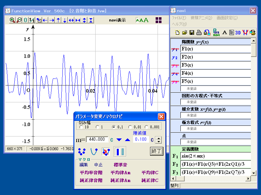Run the 平均率音階 macro
The height and width of the screenshot is (195, 261).
pos(91,173)
